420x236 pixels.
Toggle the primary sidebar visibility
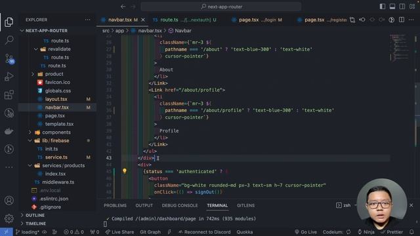[x=382, y=7]
